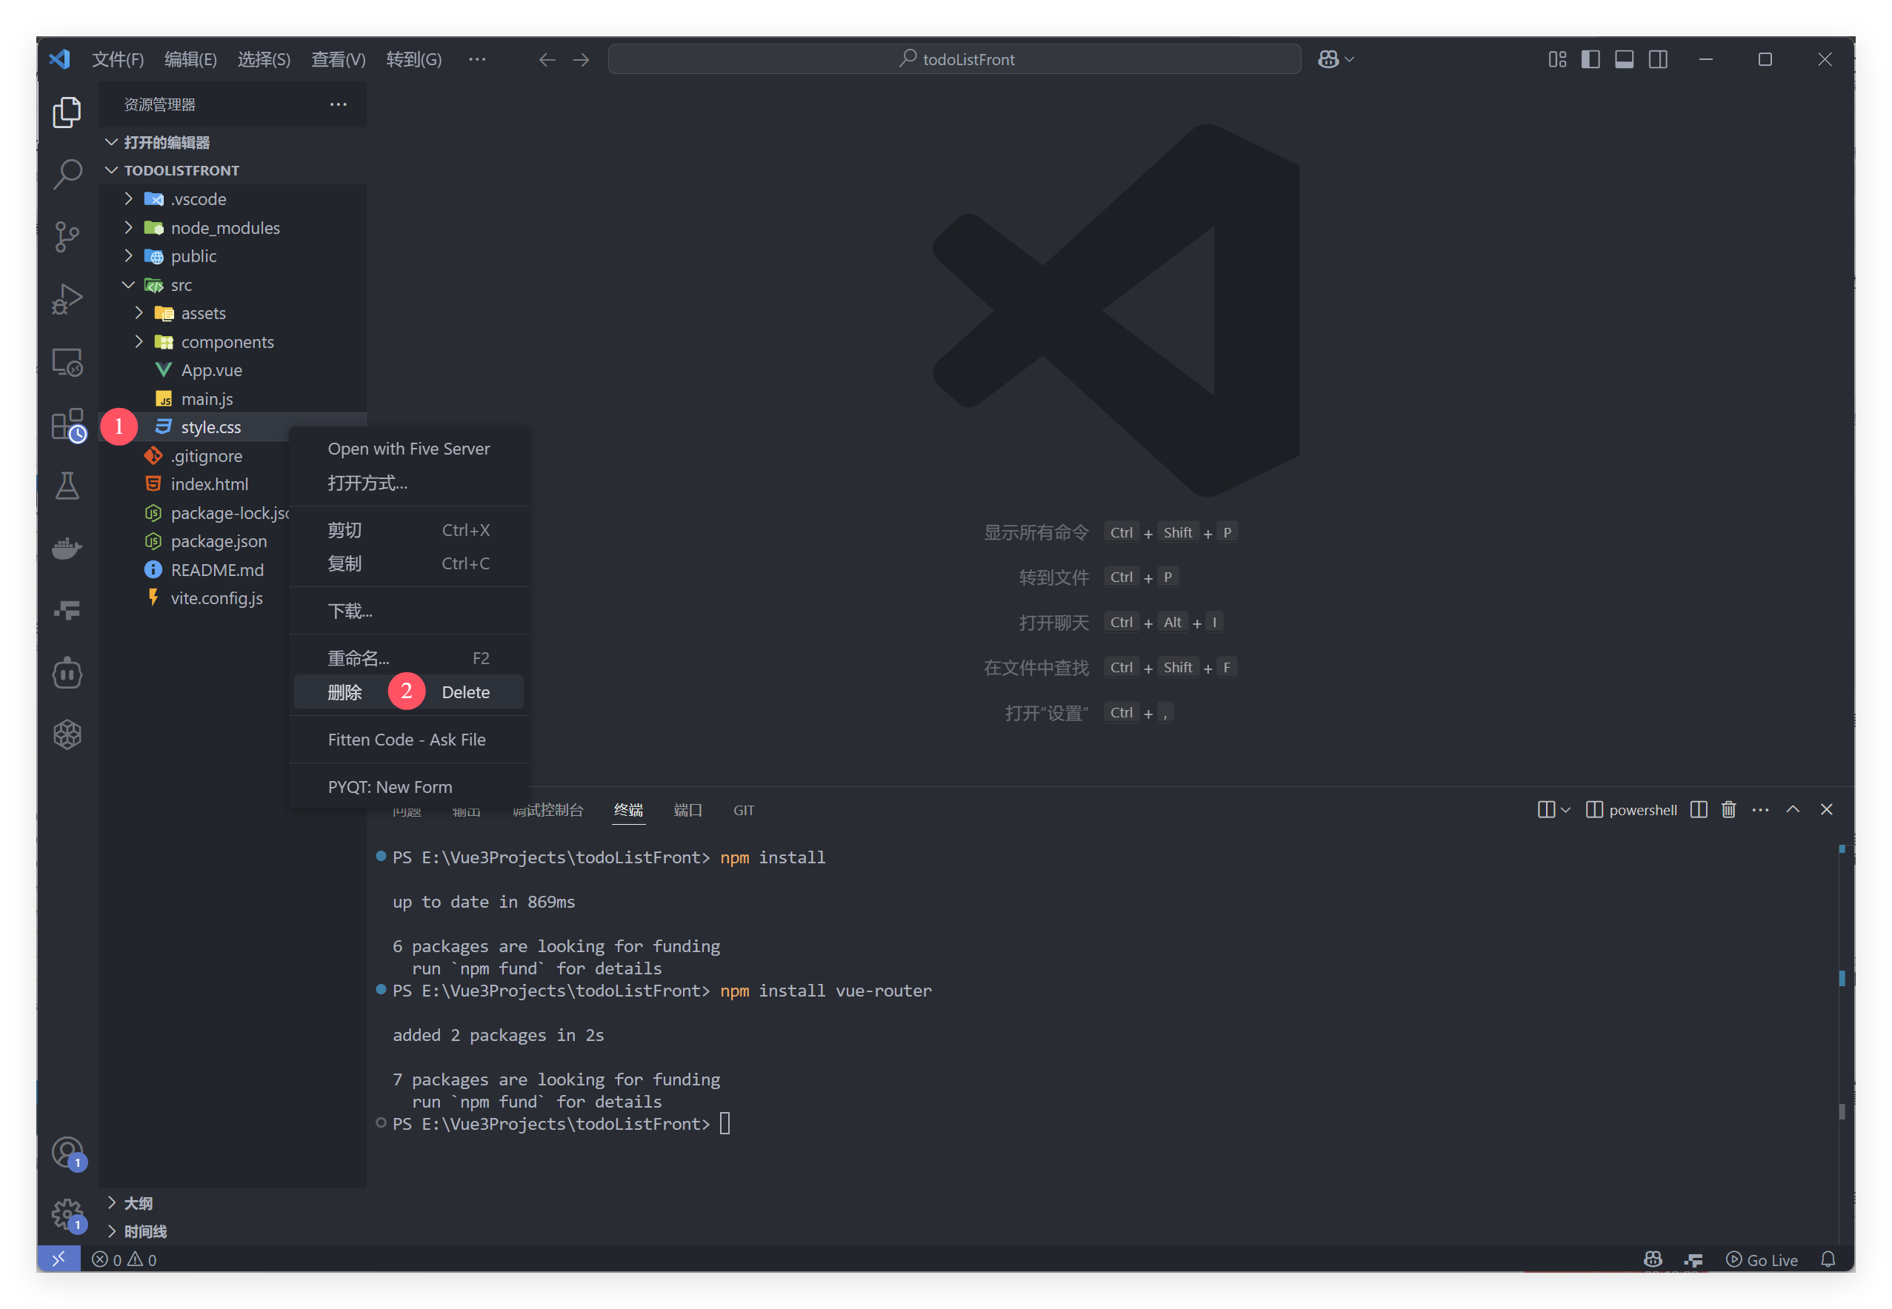Collapse the Open Editors section
This screenshot has height=1309, width=1892.
click(112, 142)
